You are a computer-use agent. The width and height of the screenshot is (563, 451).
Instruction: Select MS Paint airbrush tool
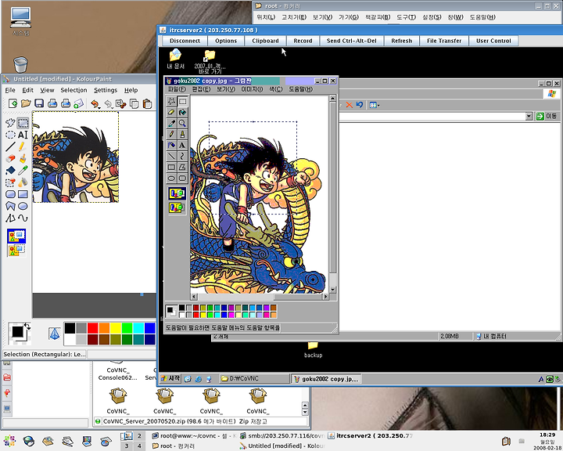coord(171,146)
